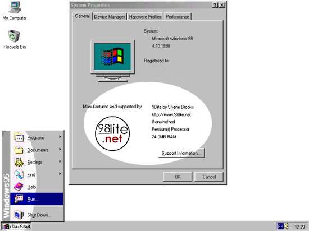This screenshot has width=309, height=231.
Task: Click the Microsoft Windows 98 text
Action: click(172, 39)
